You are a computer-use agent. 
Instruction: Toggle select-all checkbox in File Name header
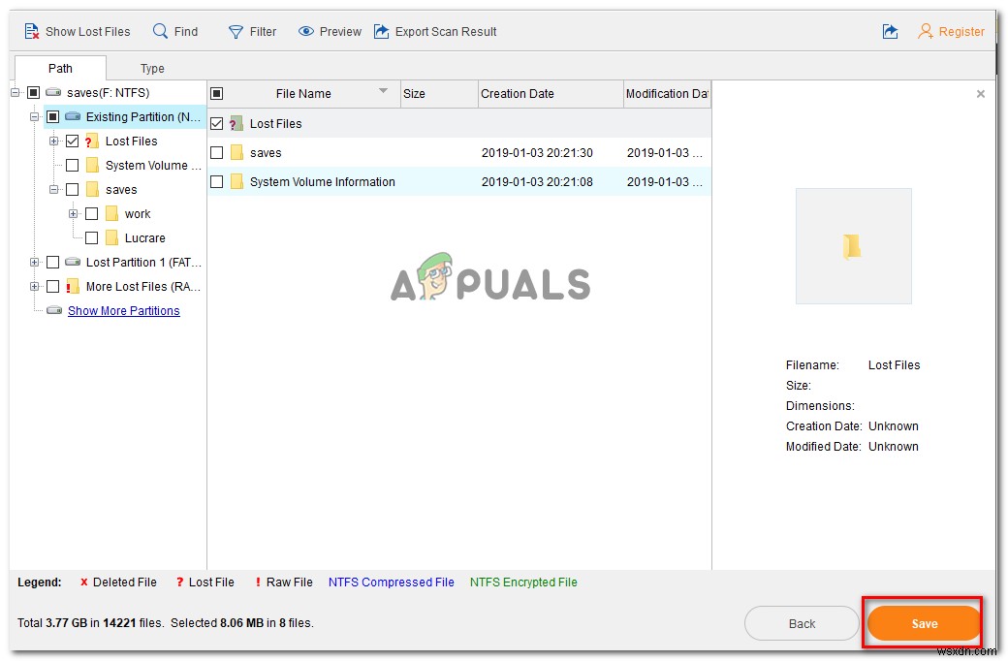point(217,93)
